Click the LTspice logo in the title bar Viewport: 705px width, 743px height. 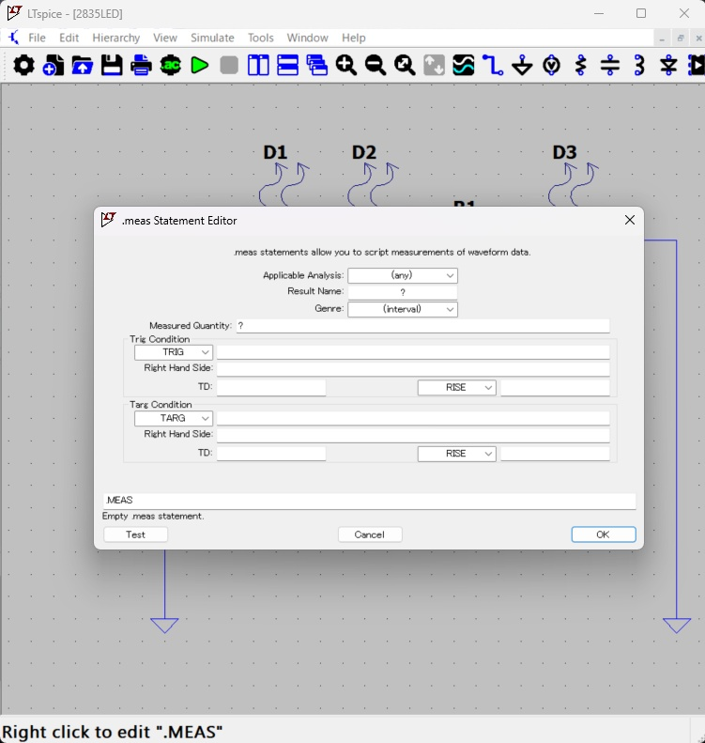[x=14, y=13]
